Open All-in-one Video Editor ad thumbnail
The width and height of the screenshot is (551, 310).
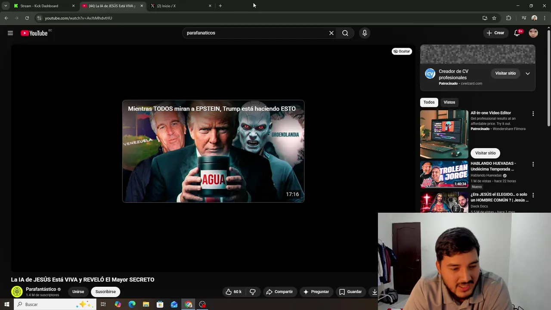[x=444, y=134]
